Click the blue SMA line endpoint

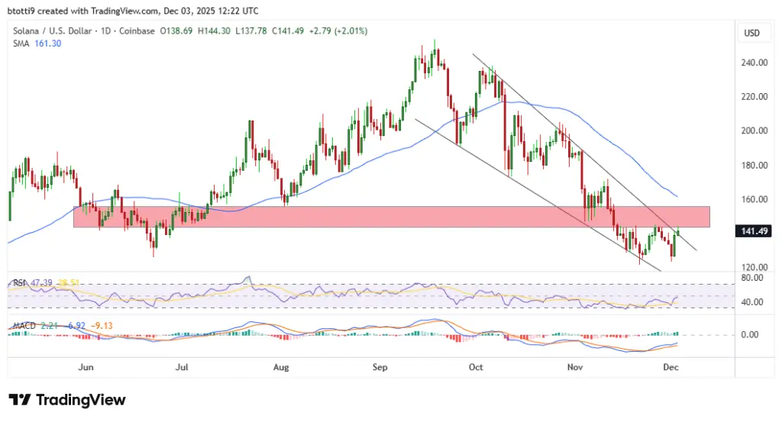(677, 196)
